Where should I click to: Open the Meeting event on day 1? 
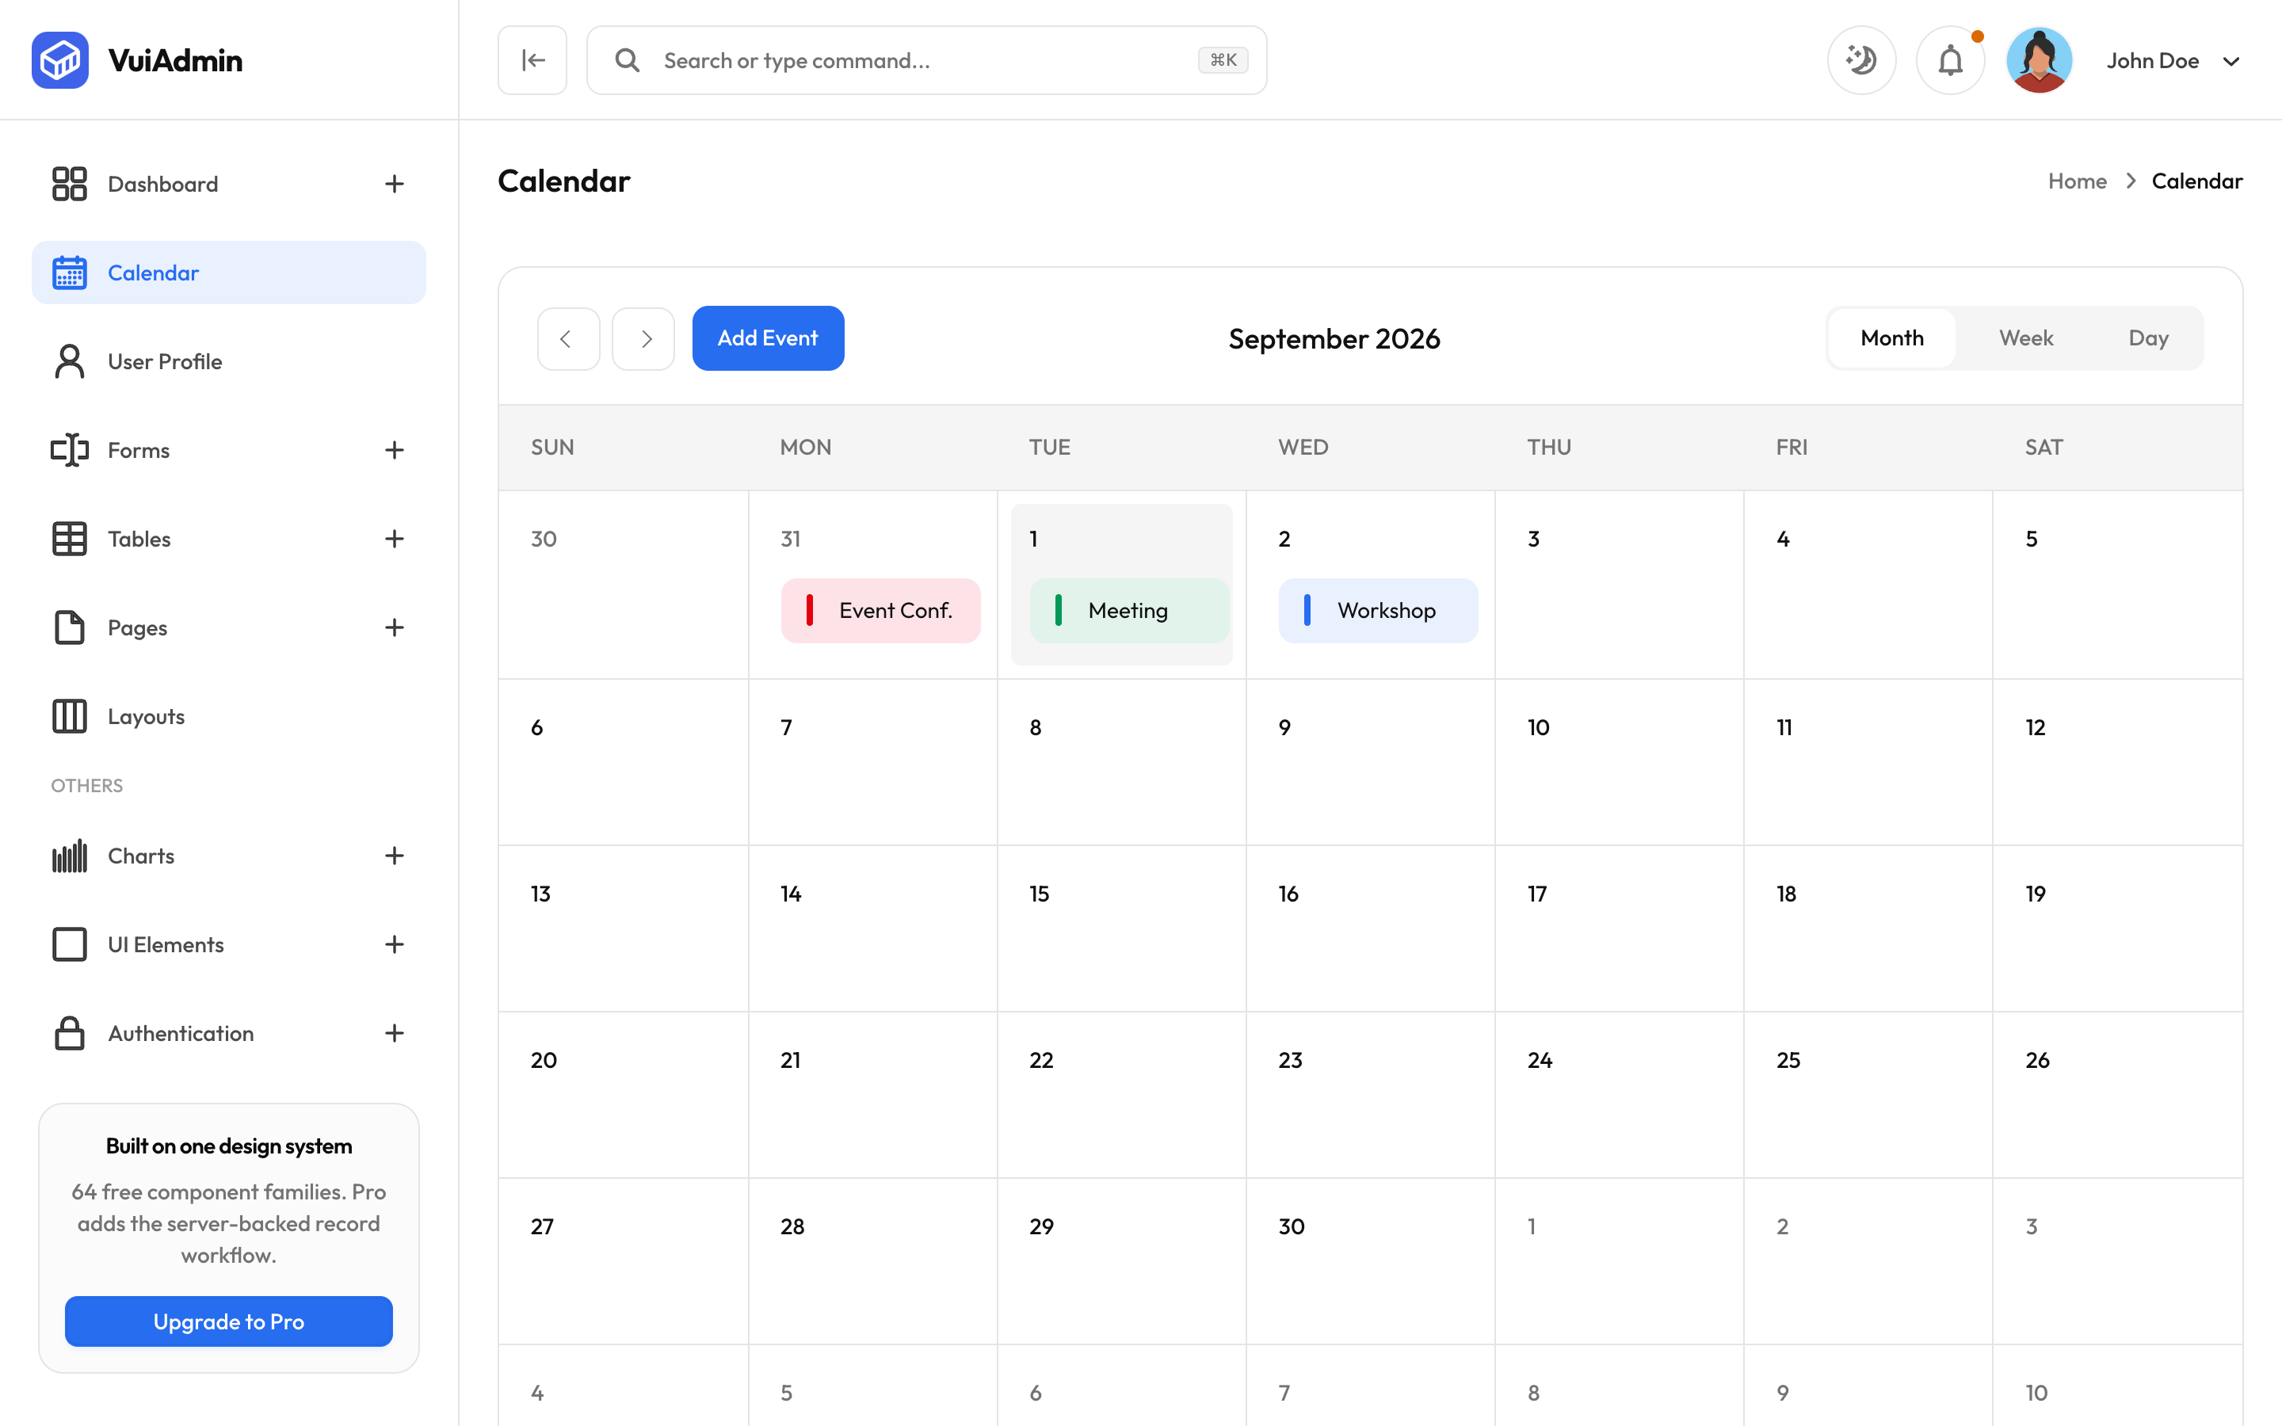(x=1129, y=610)
